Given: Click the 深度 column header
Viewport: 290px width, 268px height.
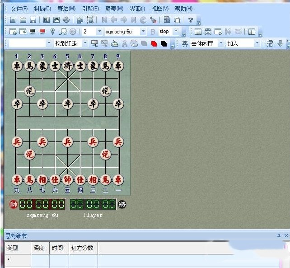Looking at the screenshot, I should click(40, 248).
